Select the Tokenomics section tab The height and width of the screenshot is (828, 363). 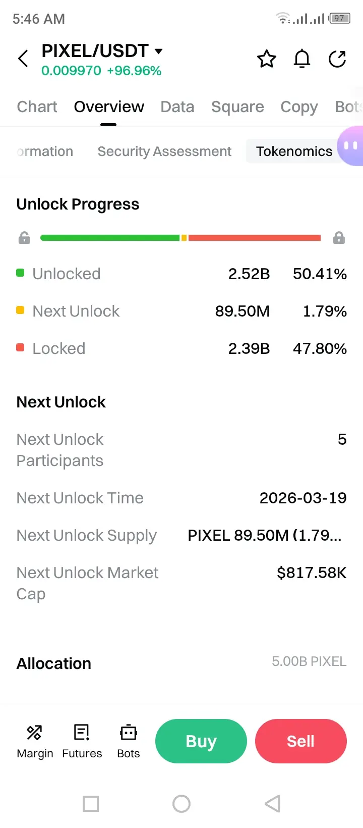coord(294,151)
